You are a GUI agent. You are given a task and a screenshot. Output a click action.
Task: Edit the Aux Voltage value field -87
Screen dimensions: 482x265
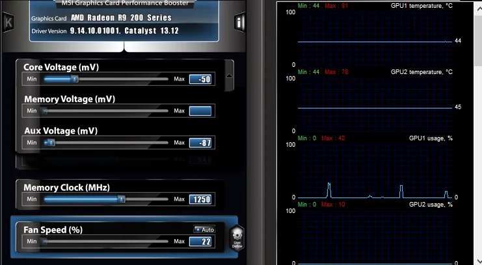pos(200,143)
